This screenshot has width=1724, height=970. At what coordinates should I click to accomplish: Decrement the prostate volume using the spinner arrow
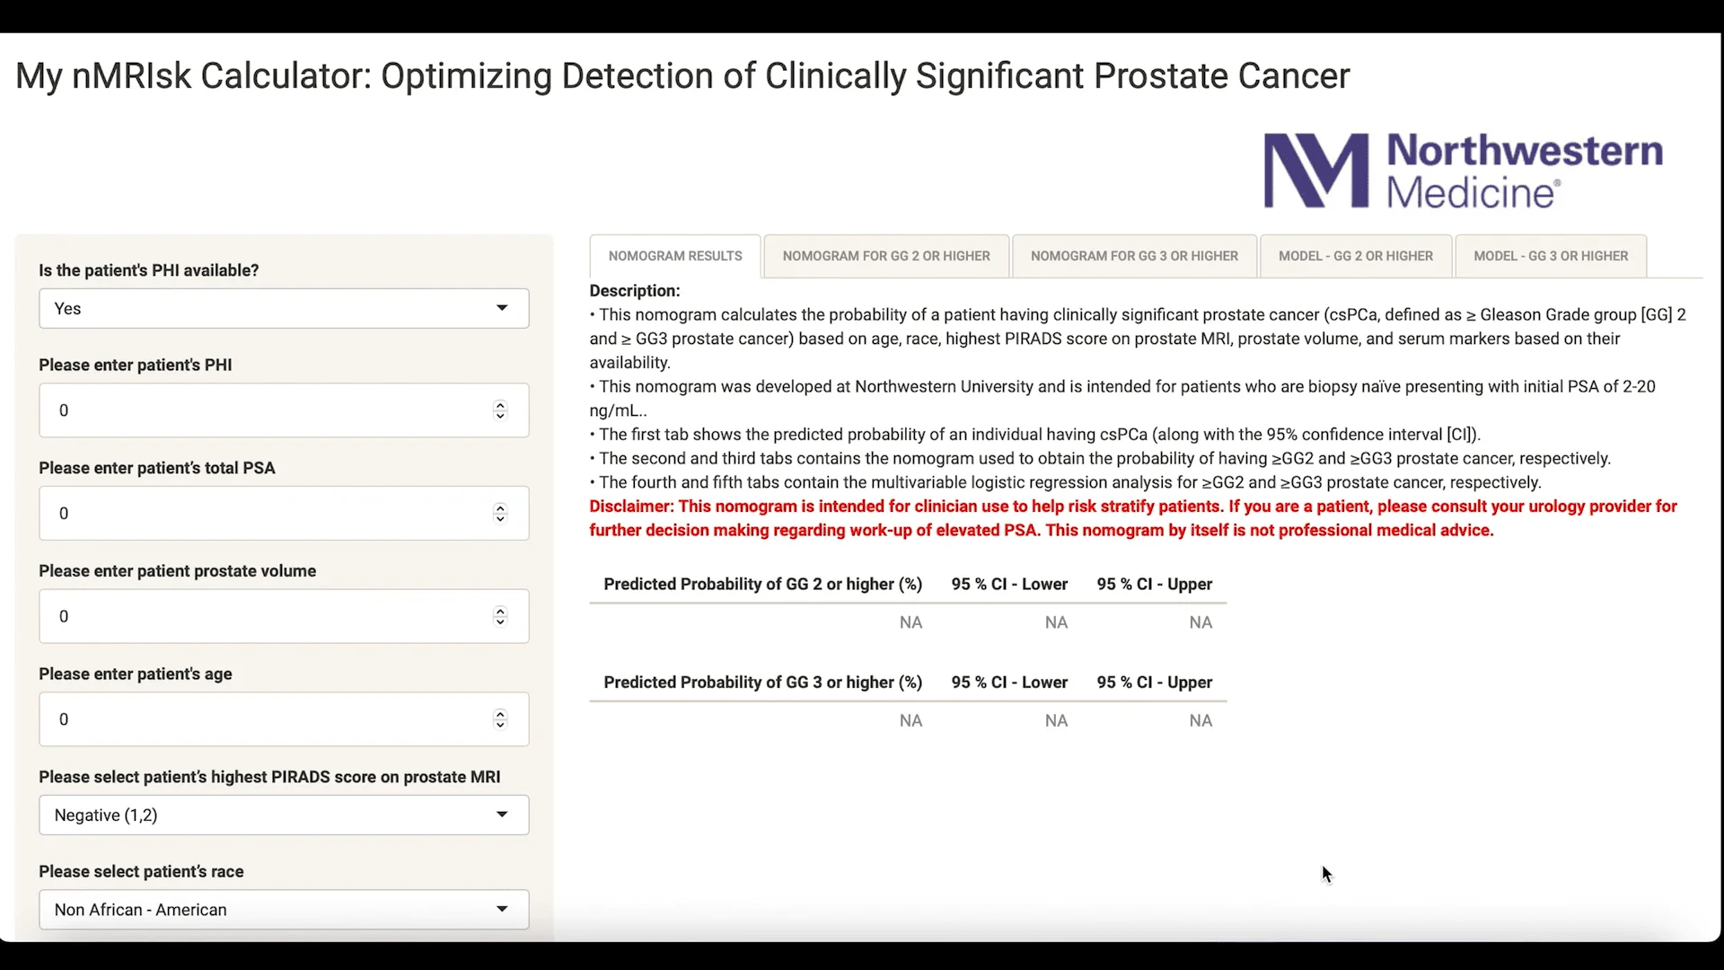(x=500, y=623)
